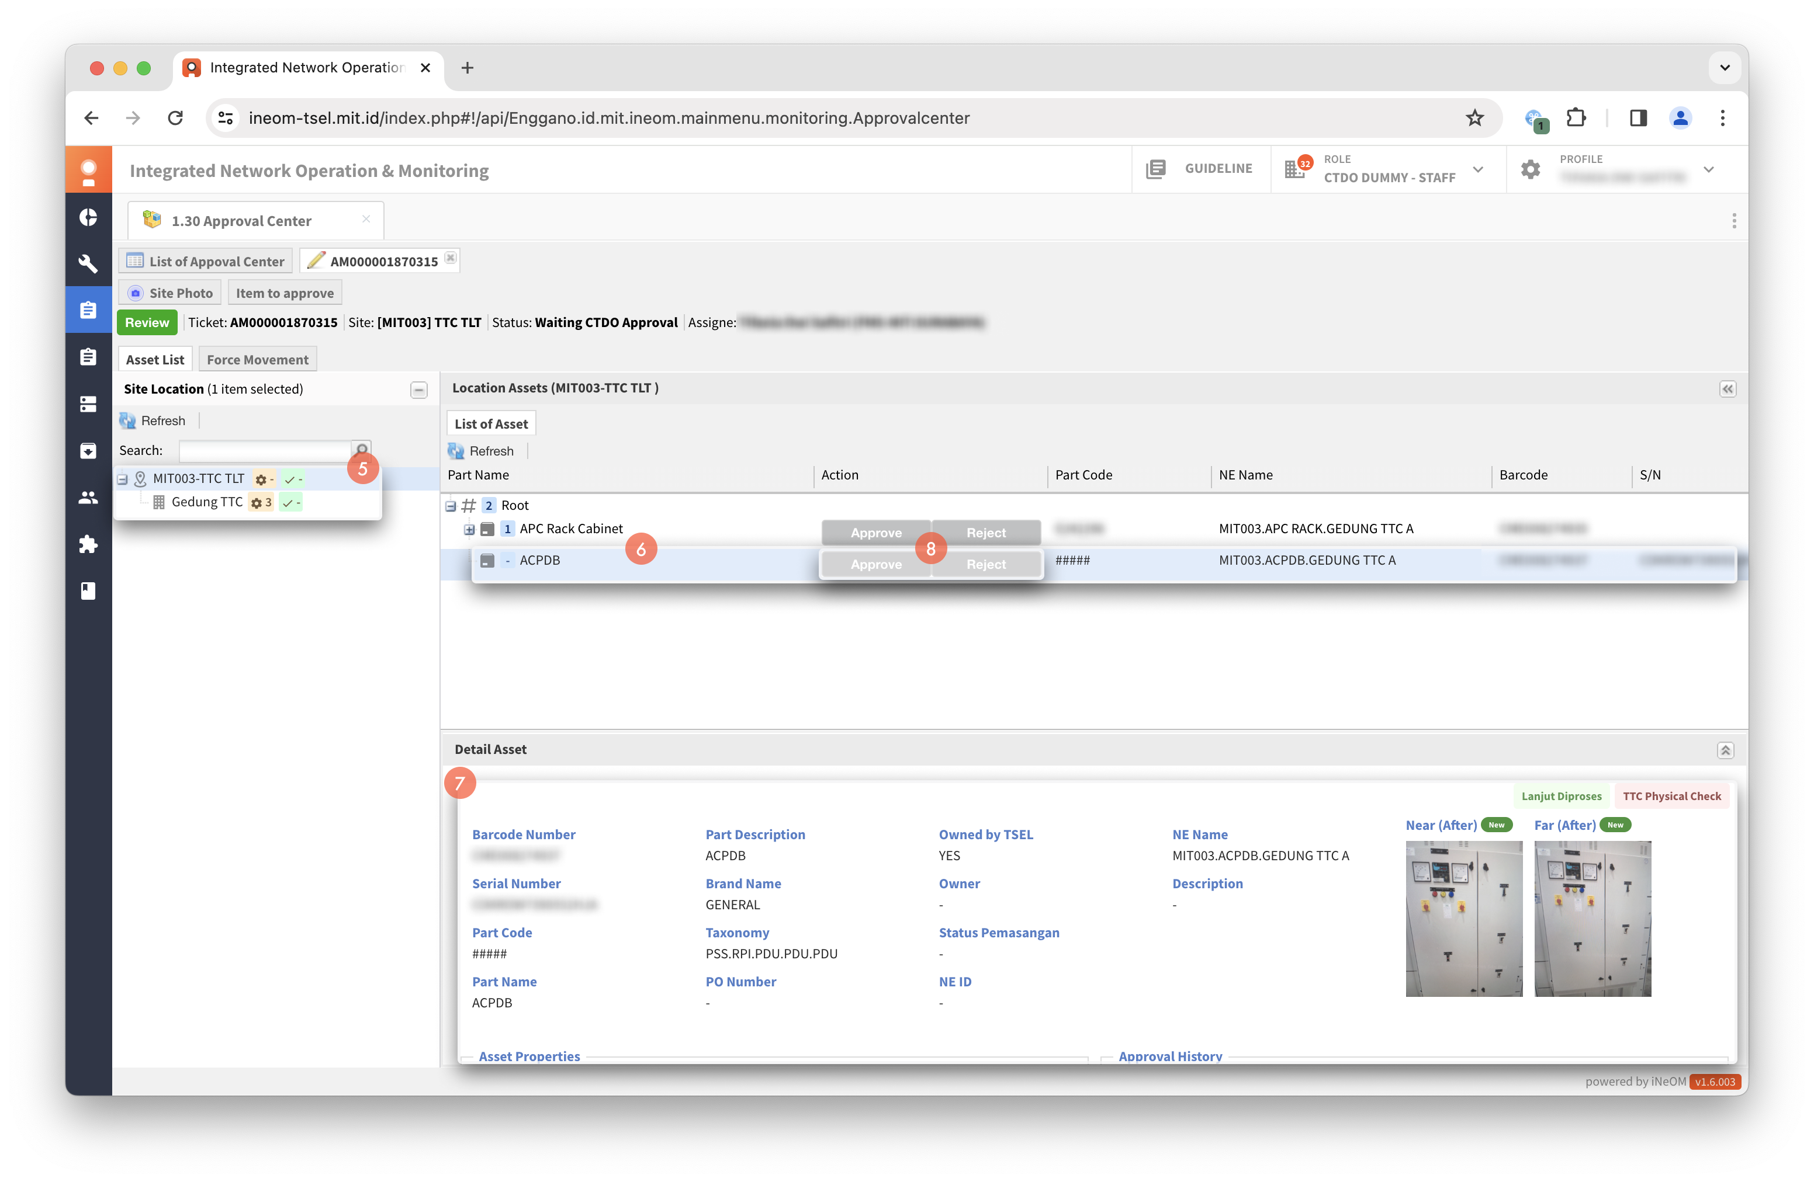Open the PROFILE dropdown chevron
1814x1182 pixels.
[x=1708, y=170]
